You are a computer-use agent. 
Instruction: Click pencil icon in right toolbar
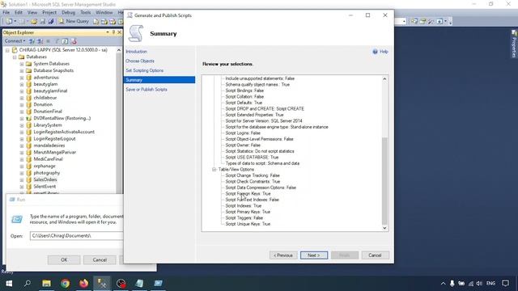(x=431, y=22)
